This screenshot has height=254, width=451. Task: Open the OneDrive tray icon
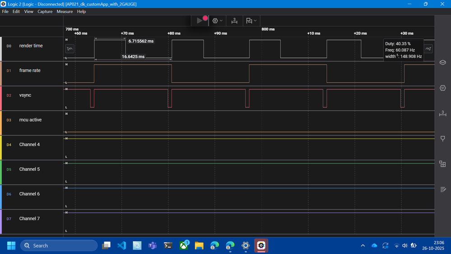(x=374, y=246)
